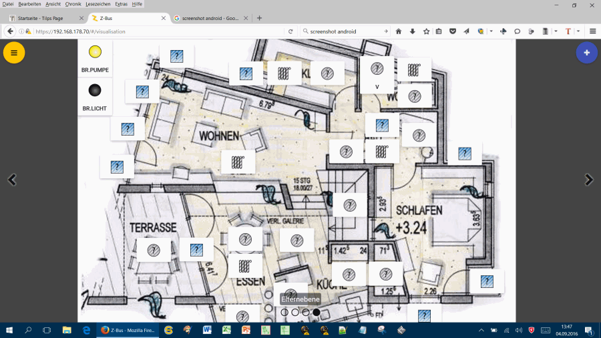
Task: Click the window tile right of TERRASSE
Action: (196, 250)
